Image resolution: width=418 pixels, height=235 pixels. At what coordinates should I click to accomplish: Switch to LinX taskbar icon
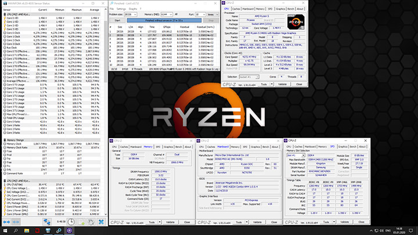pos(59,231)
